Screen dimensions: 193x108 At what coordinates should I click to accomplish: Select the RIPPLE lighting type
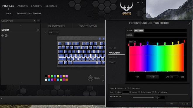[113, 57]
